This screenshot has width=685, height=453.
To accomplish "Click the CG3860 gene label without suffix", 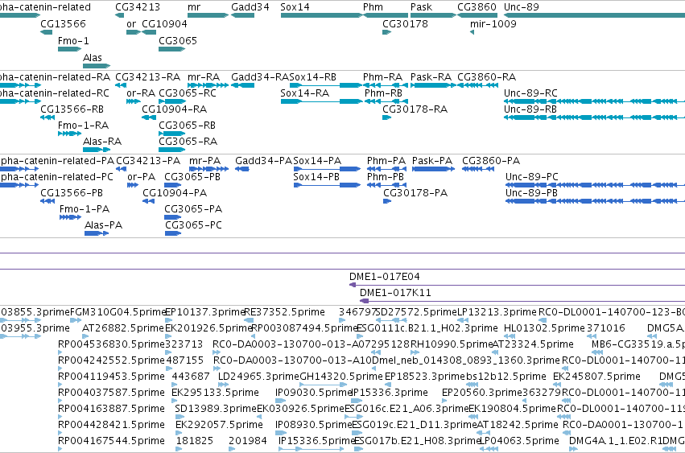I will tap(477, 7).
